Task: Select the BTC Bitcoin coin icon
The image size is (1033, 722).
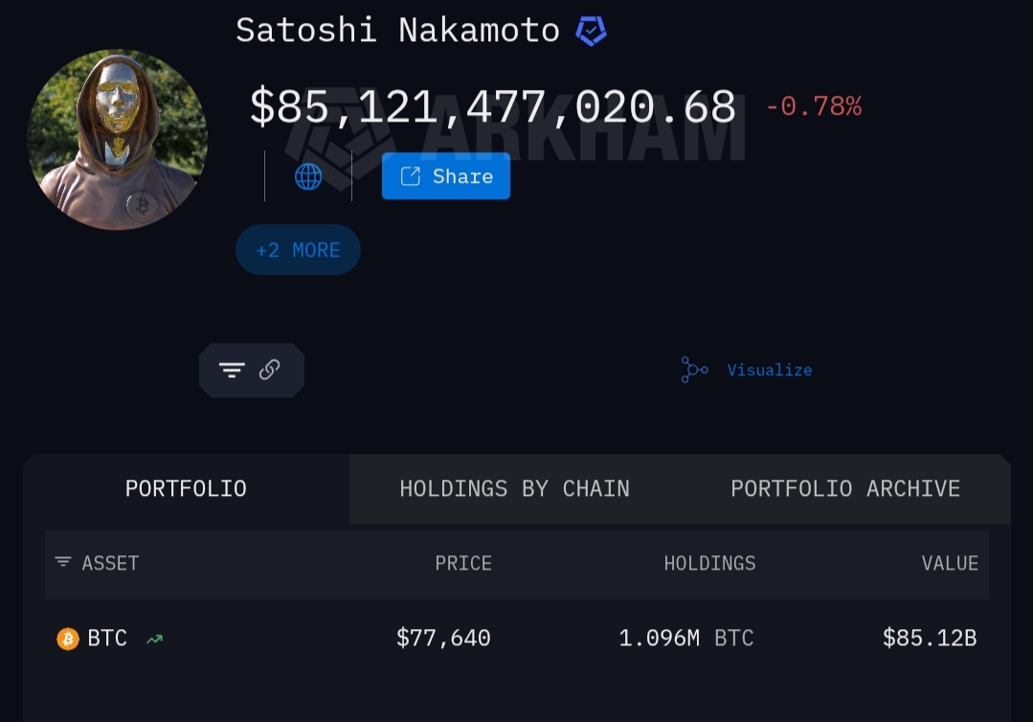Action: tap(67, 638)
